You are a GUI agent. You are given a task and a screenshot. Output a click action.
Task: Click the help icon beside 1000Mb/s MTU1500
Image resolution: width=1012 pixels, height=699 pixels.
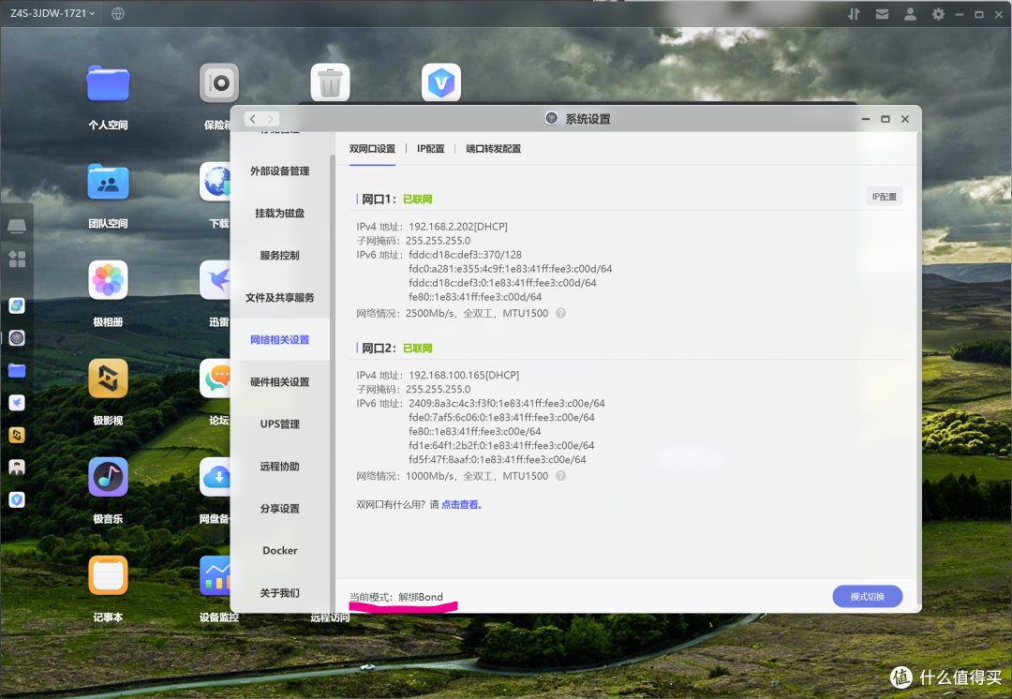click(561, 476)
